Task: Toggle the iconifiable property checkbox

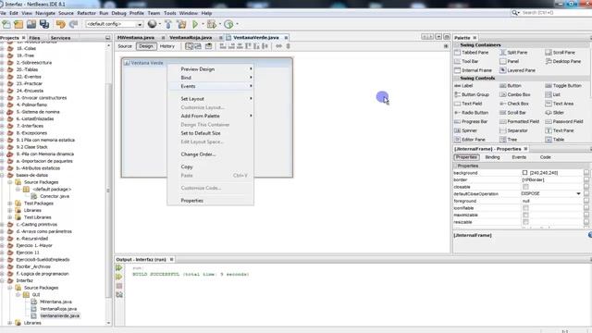Action: [525, 208]
